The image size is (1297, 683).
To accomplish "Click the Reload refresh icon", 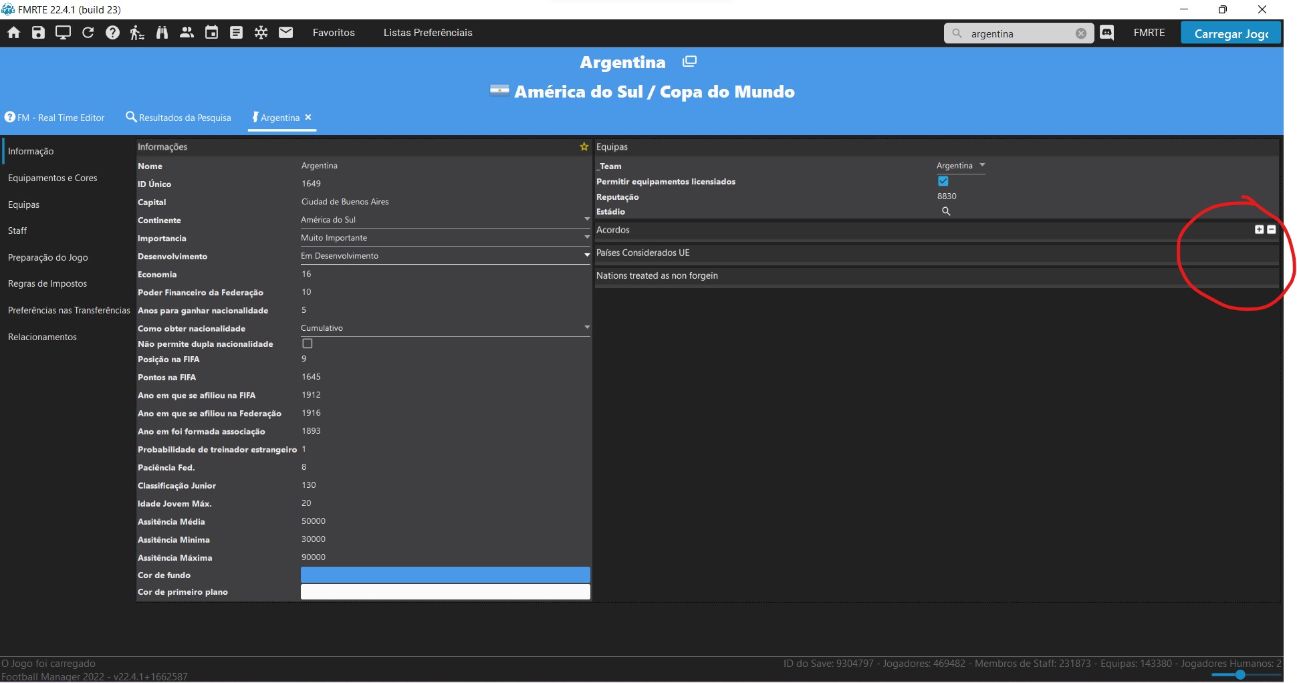I will coord(88,33).
